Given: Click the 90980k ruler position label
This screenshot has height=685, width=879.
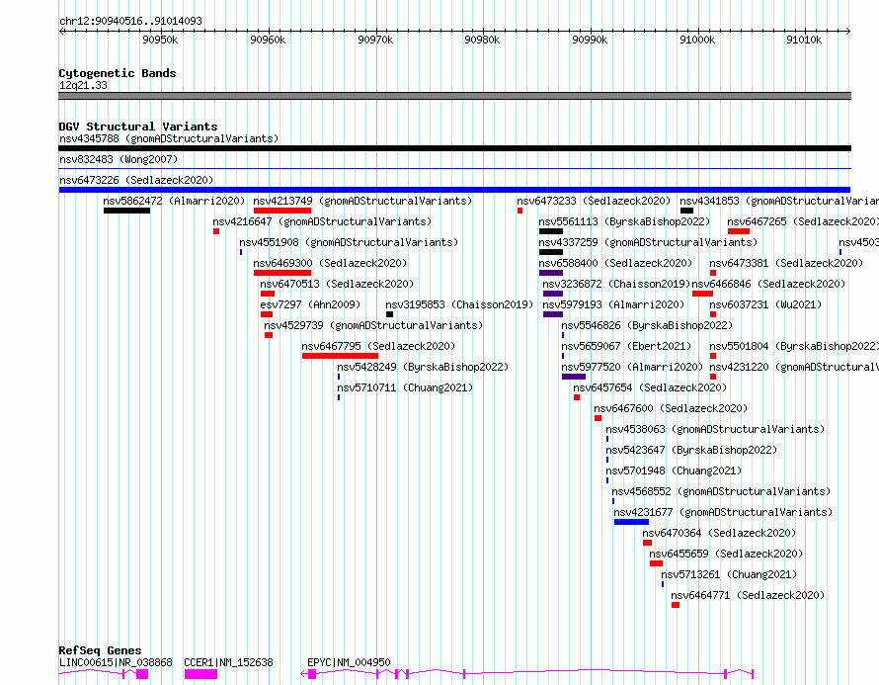Looking at the screenshot, I should coord(482,40).
